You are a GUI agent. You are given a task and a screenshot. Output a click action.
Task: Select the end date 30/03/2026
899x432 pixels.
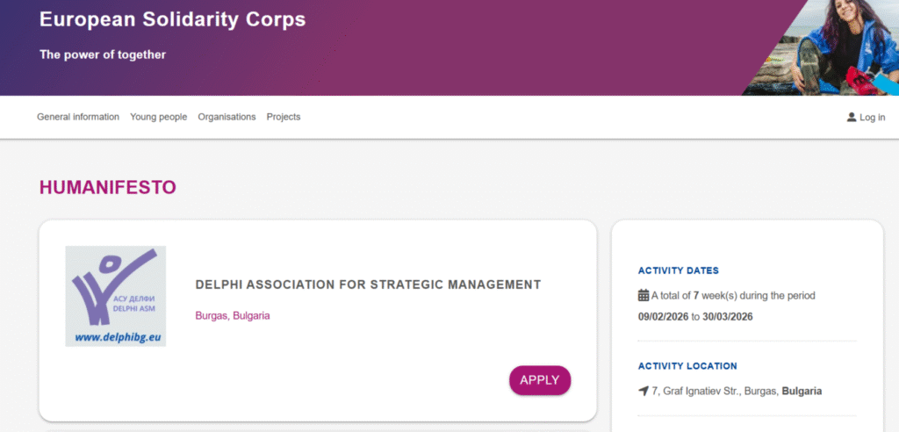point(728,316)
